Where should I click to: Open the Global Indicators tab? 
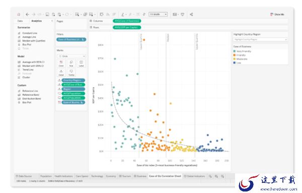tap(194, 176)
